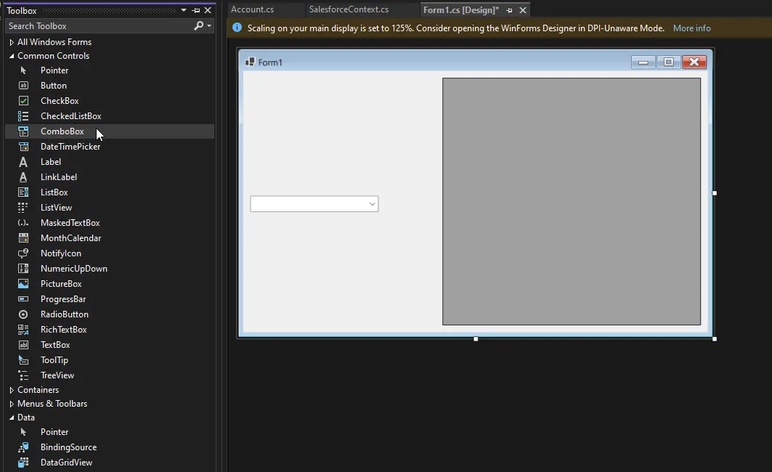Screen dimensions: 772x472
Task: Pick the DateTimePicker toolbox item
Action: [70, 147]
